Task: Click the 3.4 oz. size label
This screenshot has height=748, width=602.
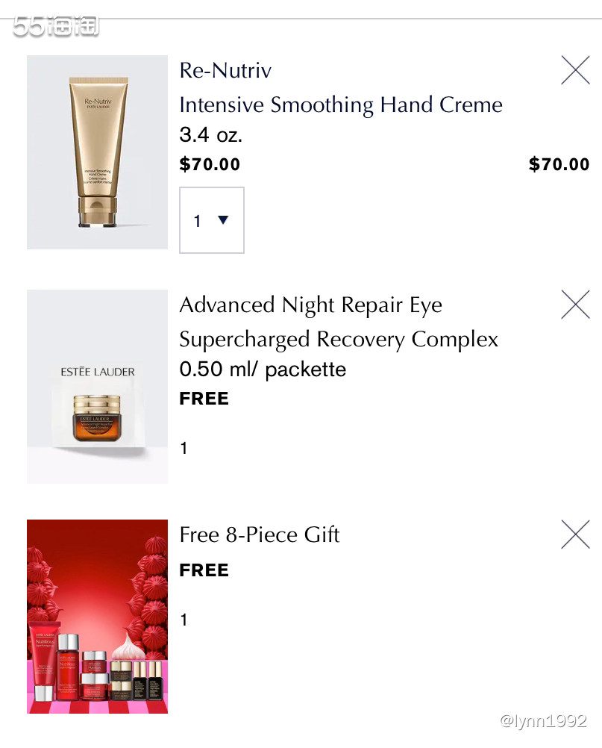Action: coord(211,135)
